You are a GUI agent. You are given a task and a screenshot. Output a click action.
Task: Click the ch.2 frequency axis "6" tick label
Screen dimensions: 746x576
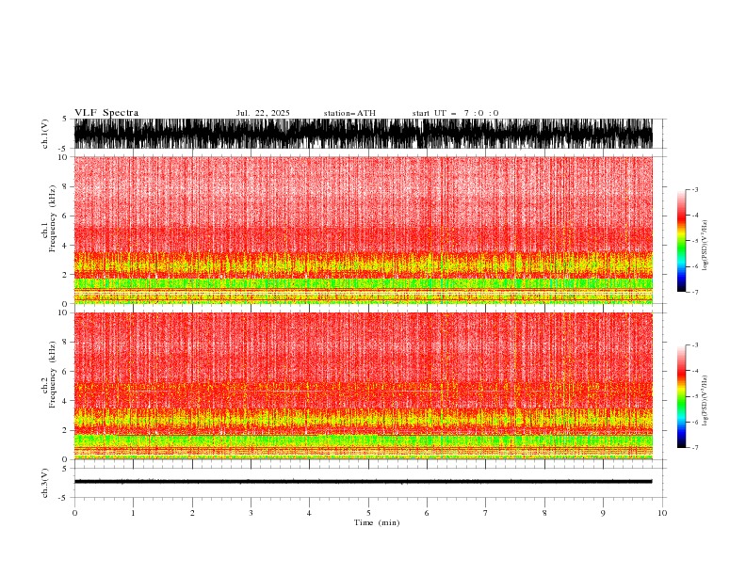pos(66,371)
